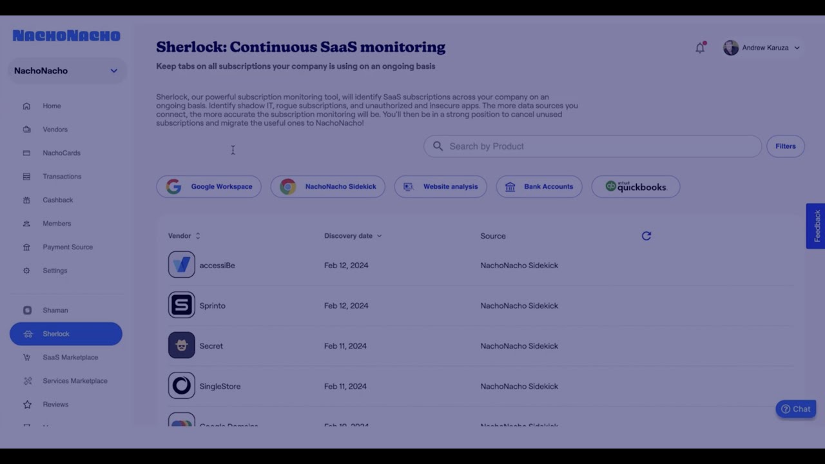Select the Sprinto vendor name
Viewport: 825px width, 464px height.
(212, 306)
